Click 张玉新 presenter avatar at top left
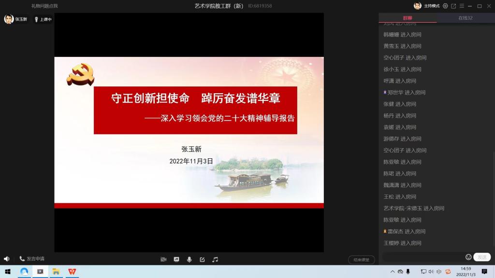The width and height of the screenshot is (495, 278). 9,19
